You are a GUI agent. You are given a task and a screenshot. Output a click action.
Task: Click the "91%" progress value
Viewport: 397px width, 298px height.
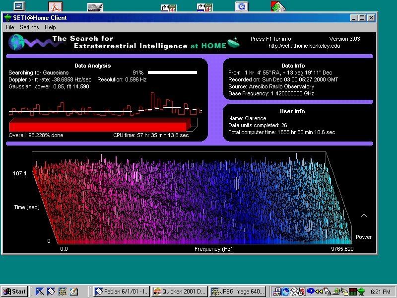(x=138, y=73)
